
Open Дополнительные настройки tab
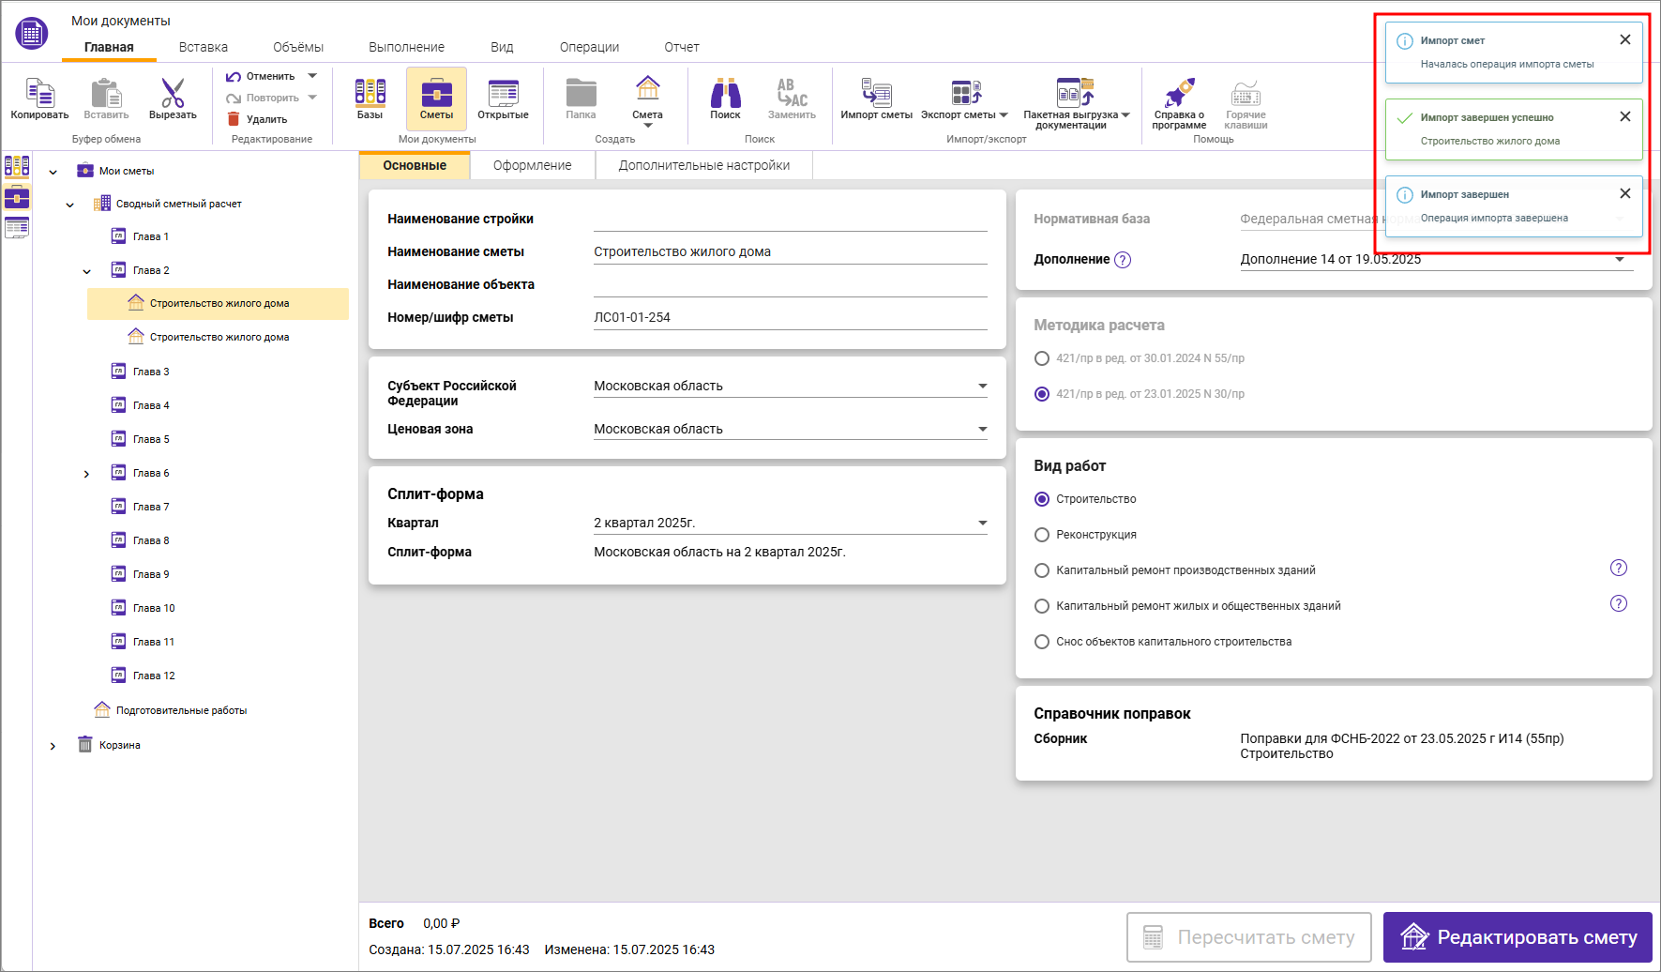[704, 165]
